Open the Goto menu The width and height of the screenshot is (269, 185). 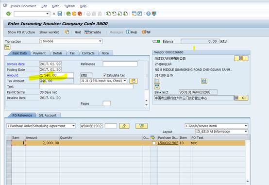[x=56, y=6]
